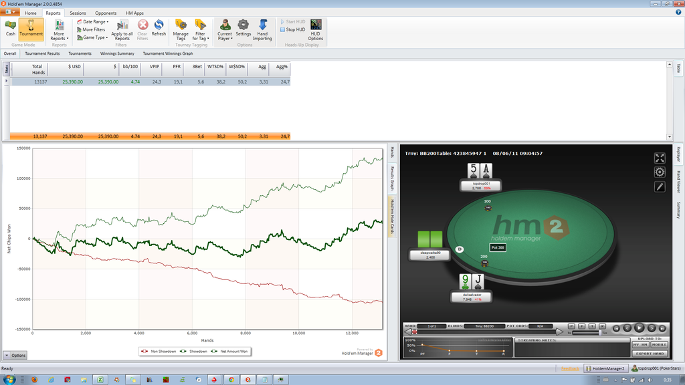Click the red hand progress marker
685x385 pixels.
(x=415, y=332)
